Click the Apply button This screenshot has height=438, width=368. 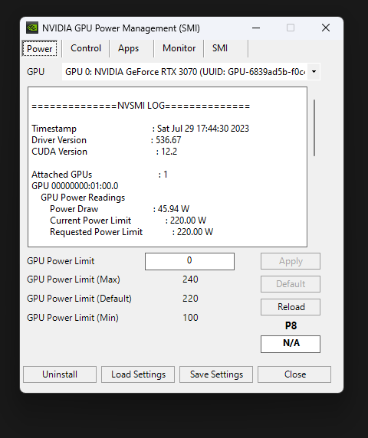tap(291, 261)
